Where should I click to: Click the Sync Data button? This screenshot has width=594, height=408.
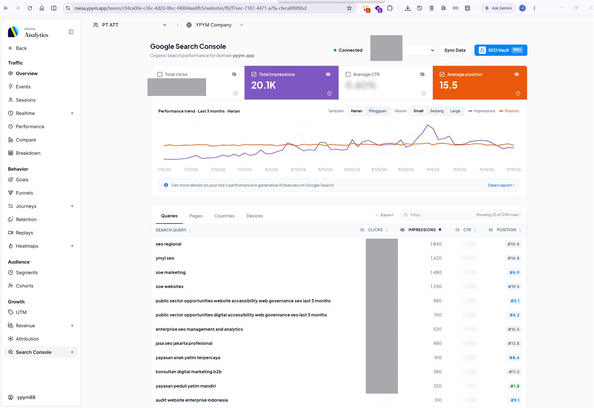coord(455,50)
